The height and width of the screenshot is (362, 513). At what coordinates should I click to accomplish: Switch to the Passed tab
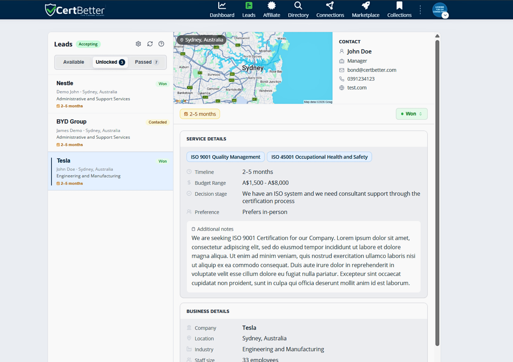(x=147, y=62)
